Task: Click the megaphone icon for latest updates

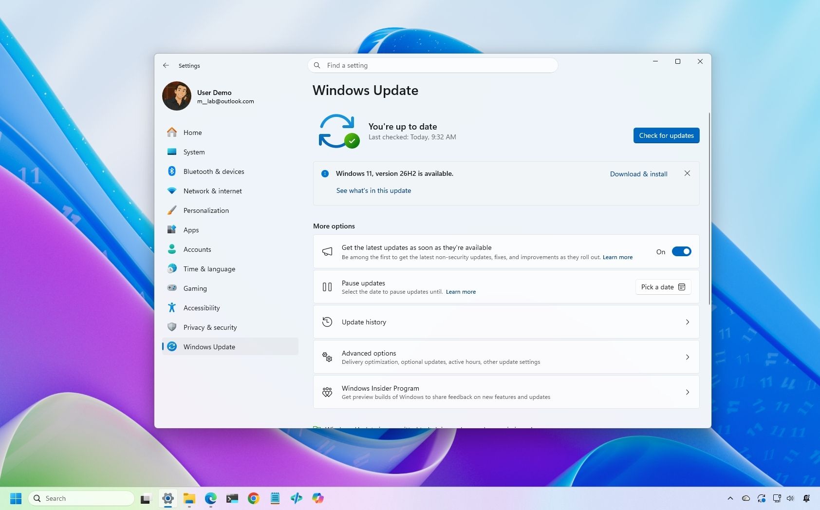Action: (x=327, y=252)
